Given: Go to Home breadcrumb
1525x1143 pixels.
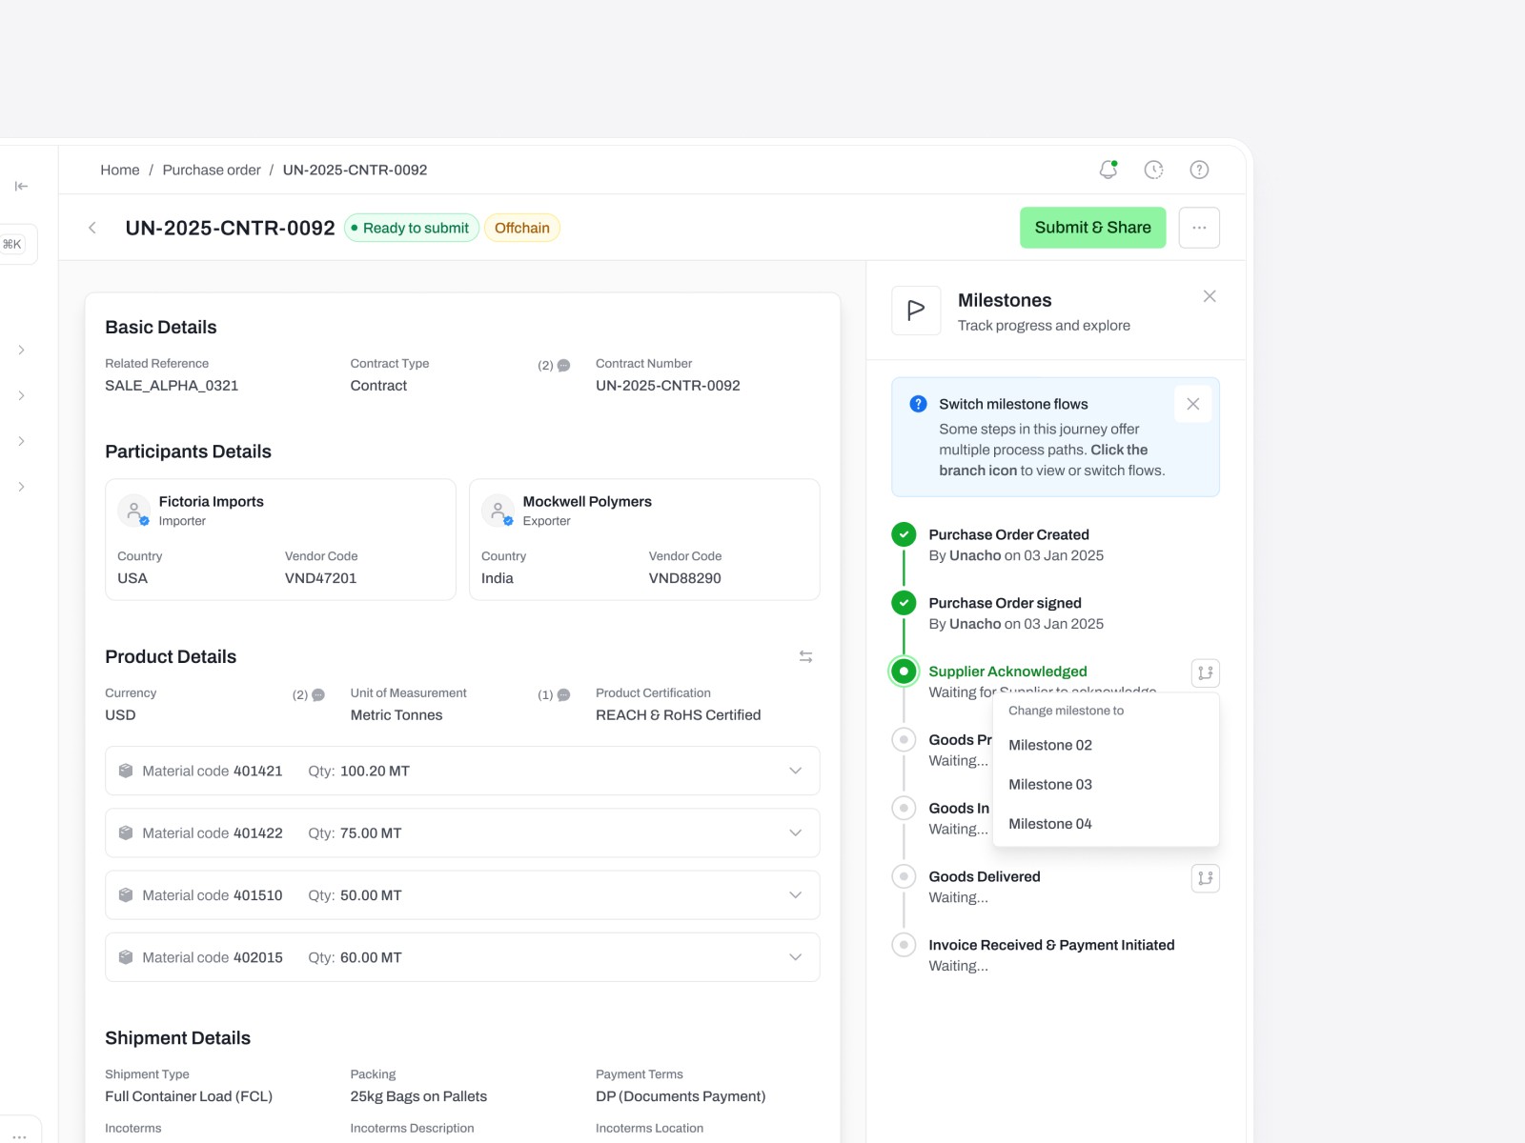Looking at the screenshot, I should [x=120, y=170].
